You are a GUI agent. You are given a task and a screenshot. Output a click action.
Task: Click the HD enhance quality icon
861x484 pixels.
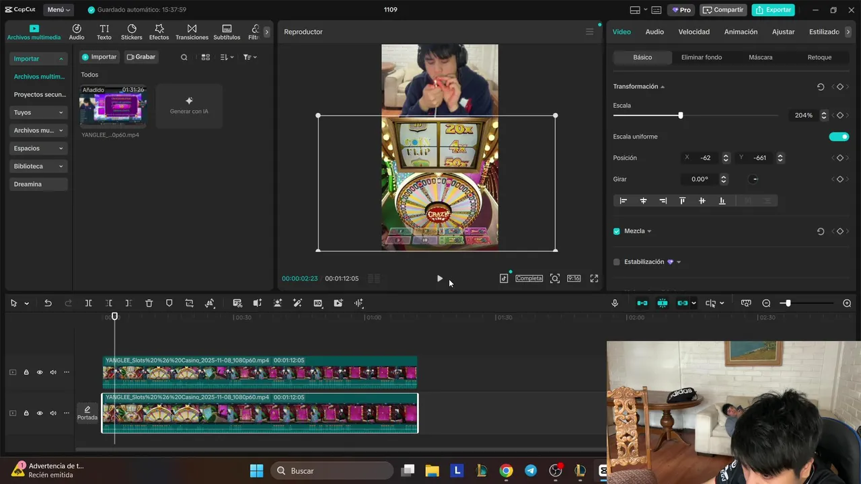[x=317, y=303]
